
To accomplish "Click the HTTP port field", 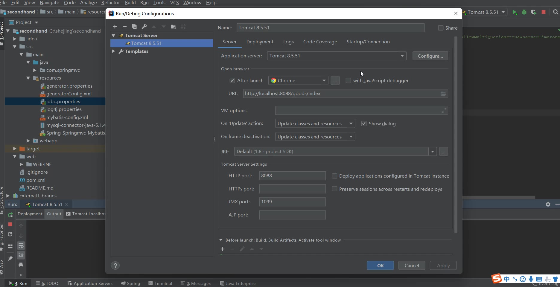I will 292,176.
